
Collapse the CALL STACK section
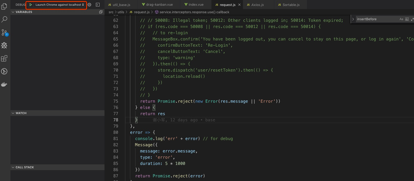click(x=57, y=167)
